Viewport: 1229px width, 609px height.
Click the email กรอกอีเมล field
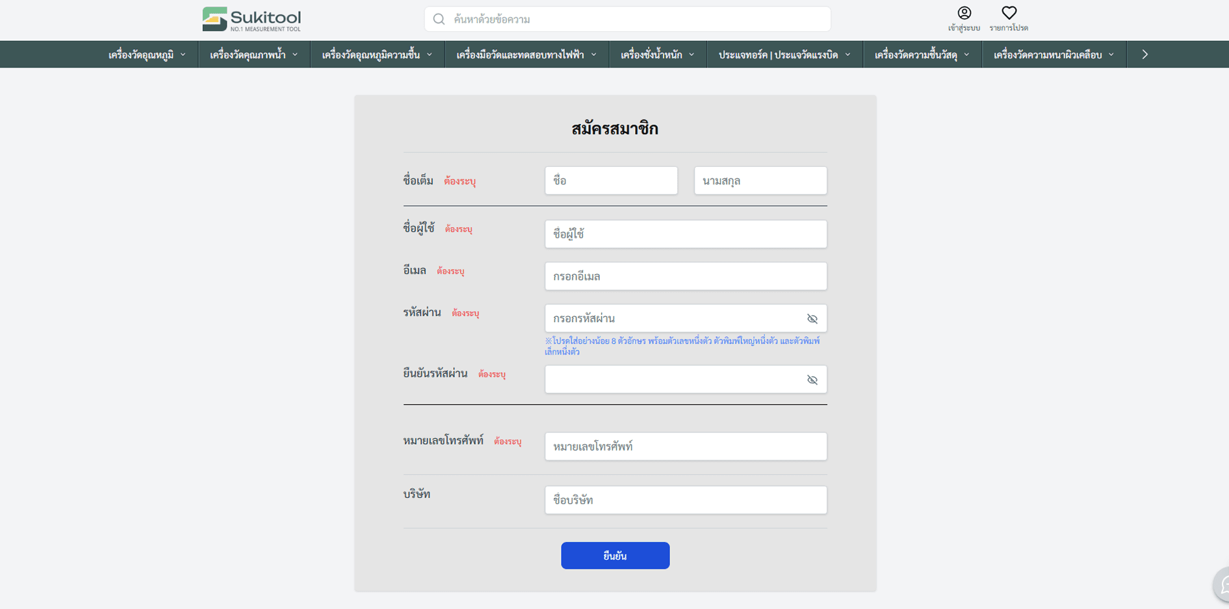click(686, 276)
